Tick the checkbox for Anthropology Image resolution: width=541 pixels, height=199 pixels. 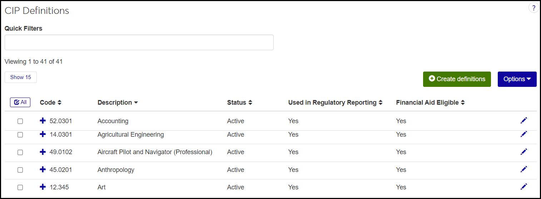click(x=20, y=170)
